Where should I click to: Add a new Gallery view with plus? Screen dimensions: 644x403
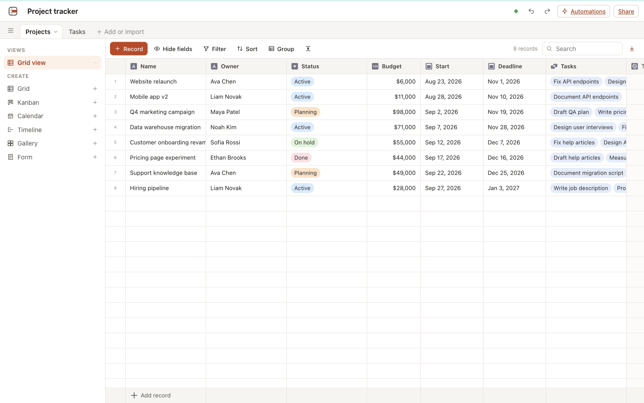point(95,143)
